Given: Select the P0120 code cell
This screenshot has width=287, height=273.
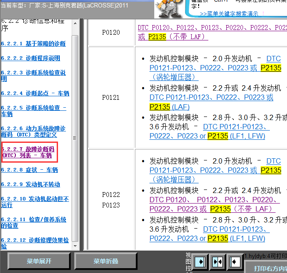Looking at the screenshot, I should (111, 33).
